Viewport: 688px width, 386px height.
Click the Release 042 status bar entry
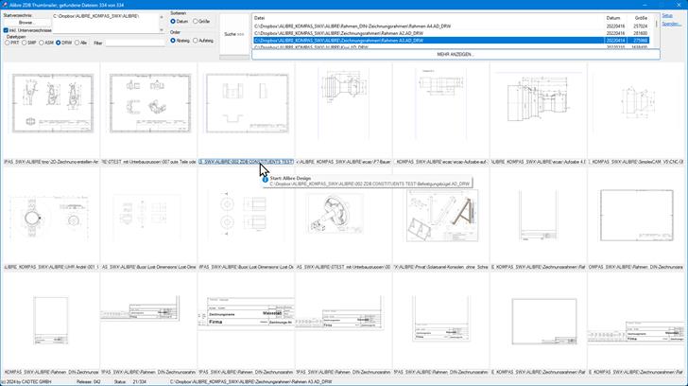click(88, 382)
